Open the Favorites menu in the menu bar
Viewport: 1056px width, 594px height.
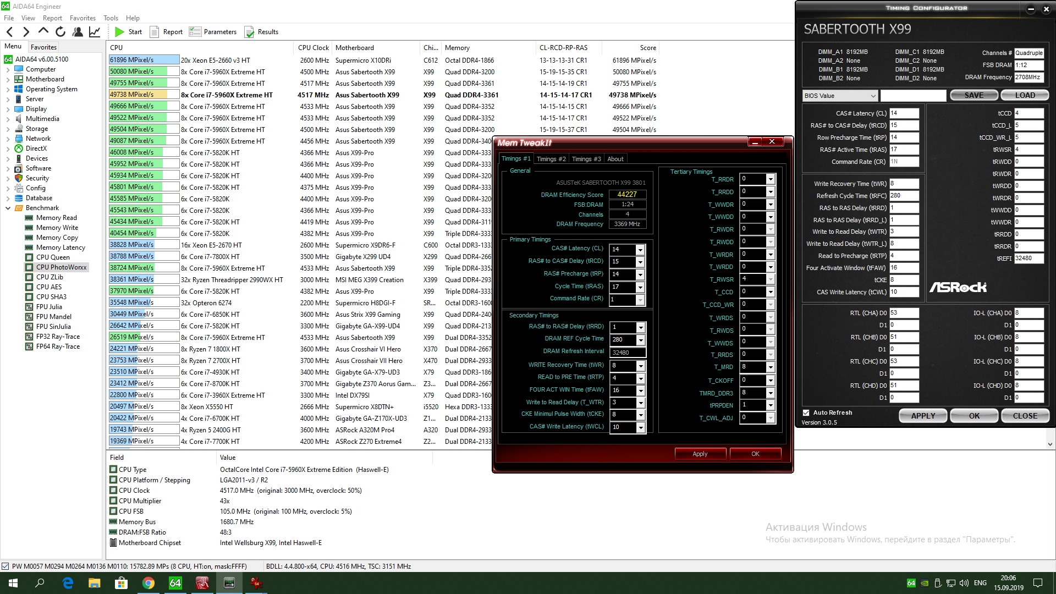pyautogui.click(x=82, y=18)
